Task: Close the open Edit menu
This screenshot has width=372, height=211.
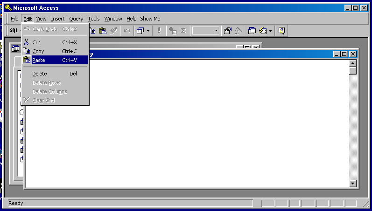Action: pyautogui.click(x=28, y=19)
